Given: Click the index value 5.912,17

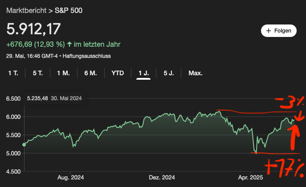Looking at the screenshot, I should [33, 29].
